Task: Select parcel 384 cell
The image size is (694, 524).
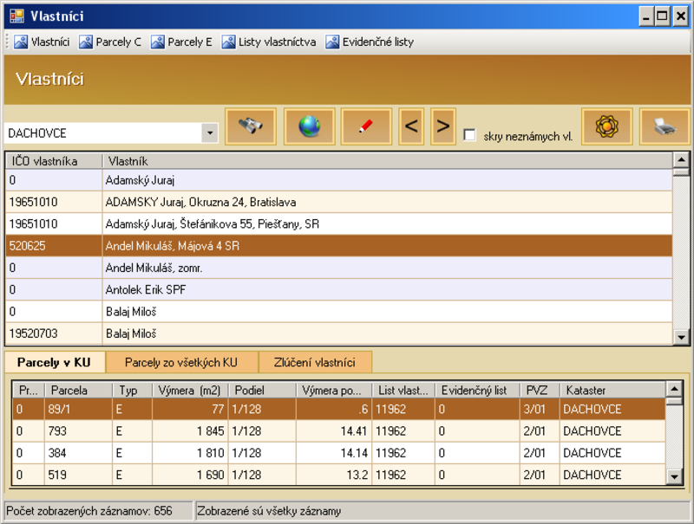Action: click(78, 453)
